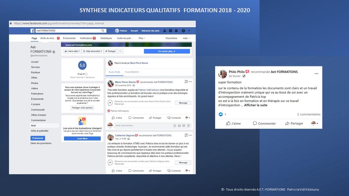This screenshot has height=196, width=349.
Task: Open the Aide dropdown
Action: [x=186, y=38]
